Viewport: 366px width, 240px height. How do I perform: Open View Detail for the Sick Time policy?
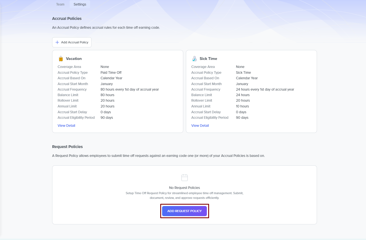[x=200, y=126]
